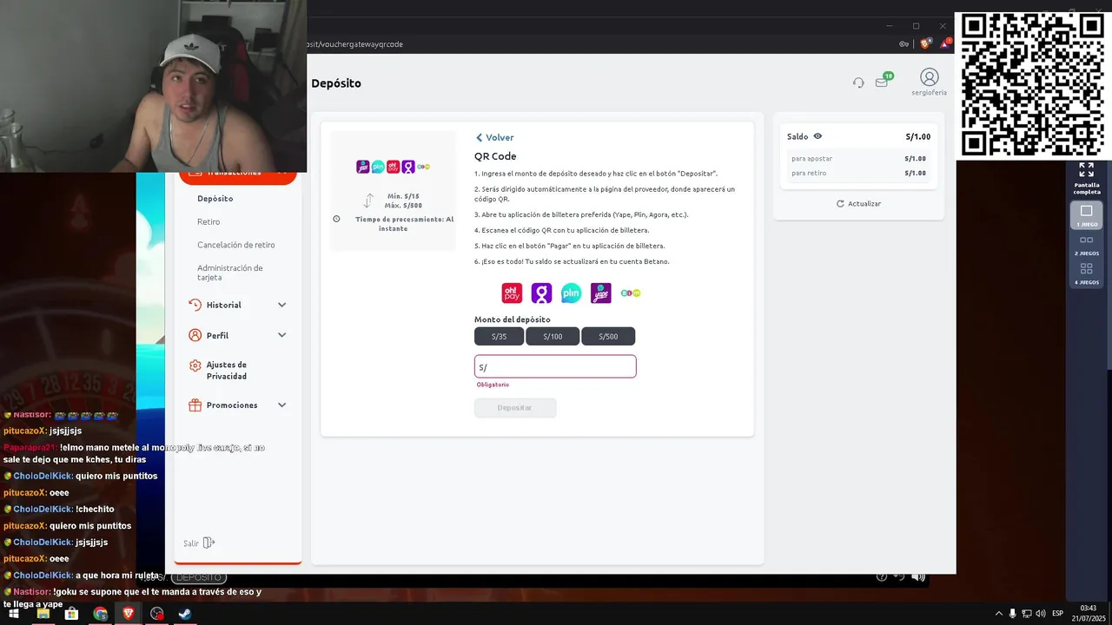The width and height of the screenshot is (1112, 625).
Task: Open the tray volume control
Action: pyautogui.click(x=1041, y=614)
